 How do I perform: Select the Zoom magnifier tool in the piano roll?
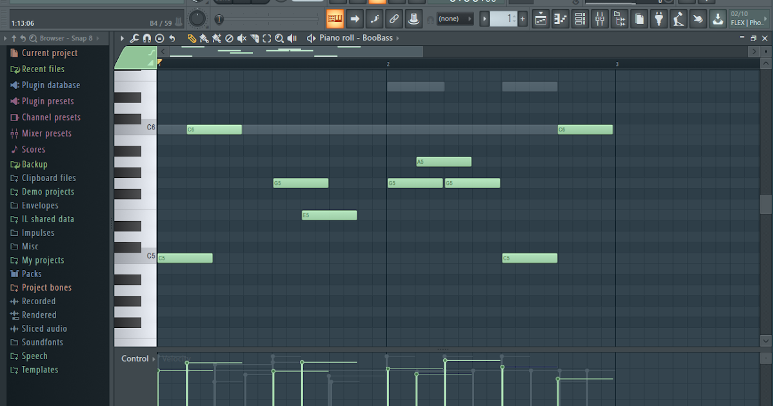tap(279, 39)
